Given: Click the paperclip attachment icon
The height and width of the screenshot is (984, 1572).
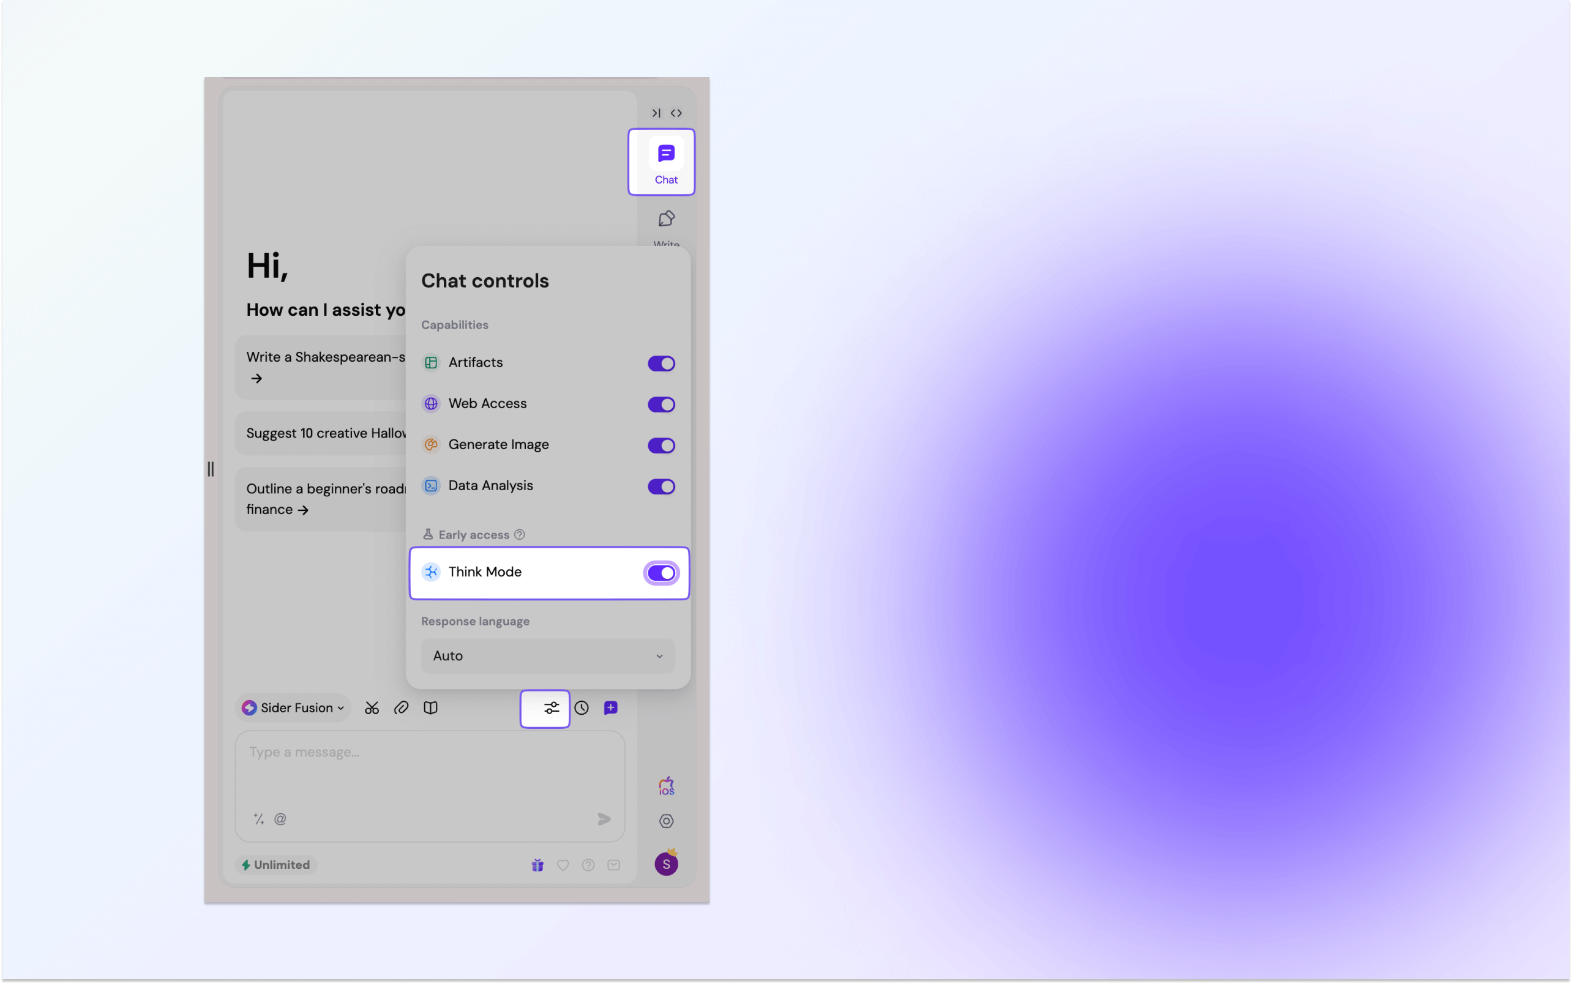Looking at the screenshot, I should (x=401, y=708).
